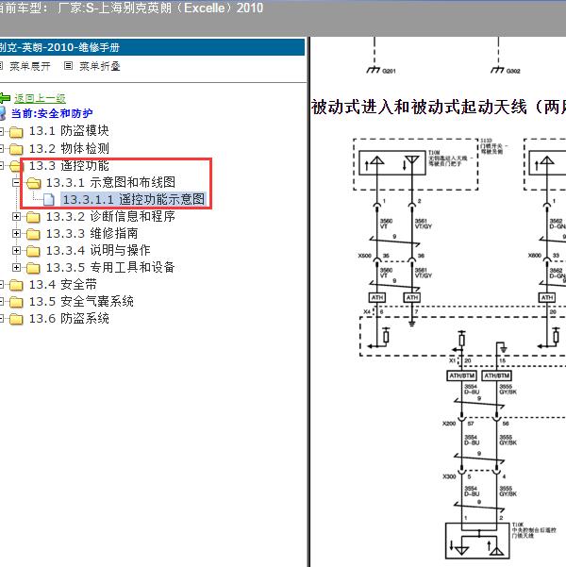Click the green back arrow icon

coord(5,97)
